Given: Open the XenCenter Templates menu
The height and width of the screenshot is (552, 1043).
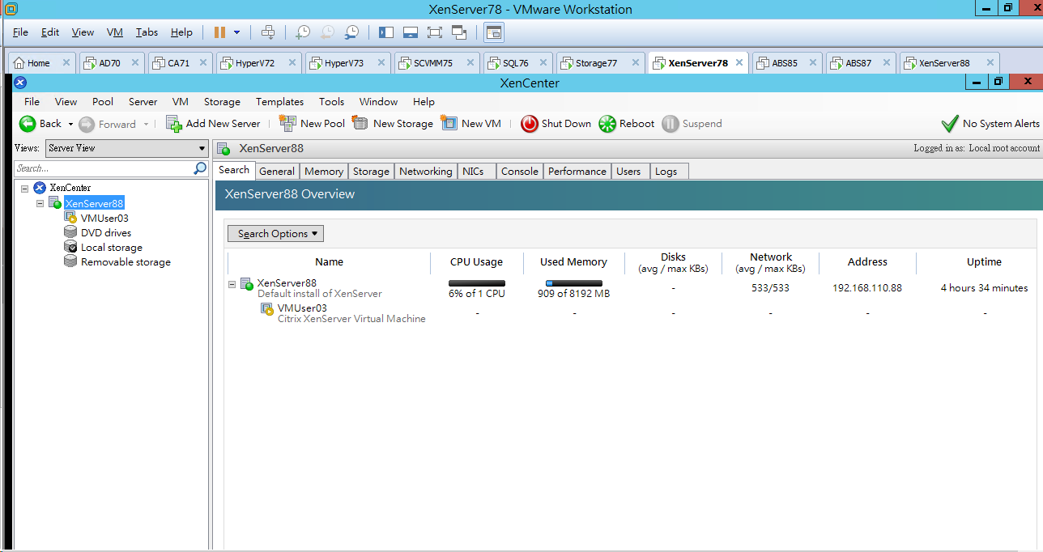Looking at the screenshot, I should click(279, 102).
